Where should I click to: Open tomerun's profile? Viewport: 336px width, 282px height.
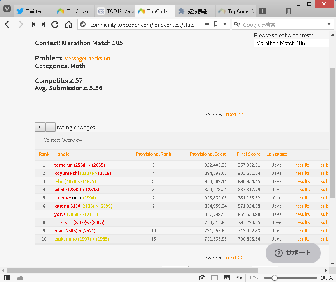click(x=63, y=165)
